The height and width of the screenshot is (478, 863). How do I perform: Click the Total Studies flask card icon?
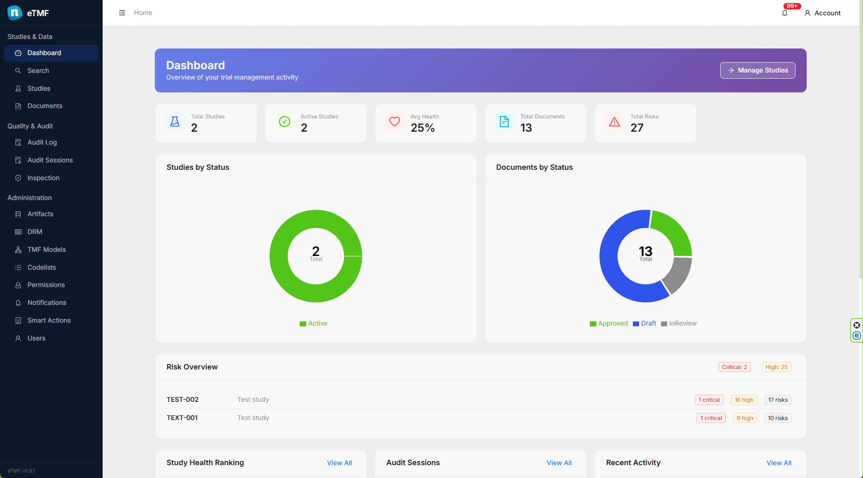coord(175,122)
